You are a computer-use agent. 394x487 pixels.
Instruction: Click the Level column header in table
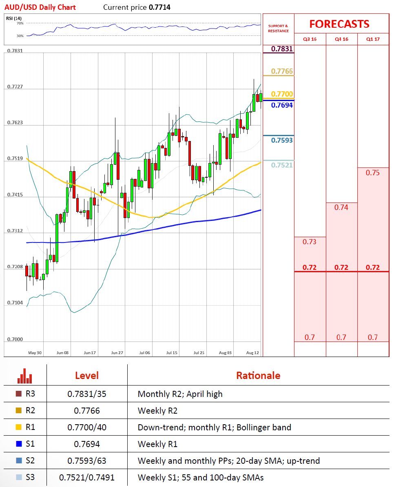click(86, 375)
